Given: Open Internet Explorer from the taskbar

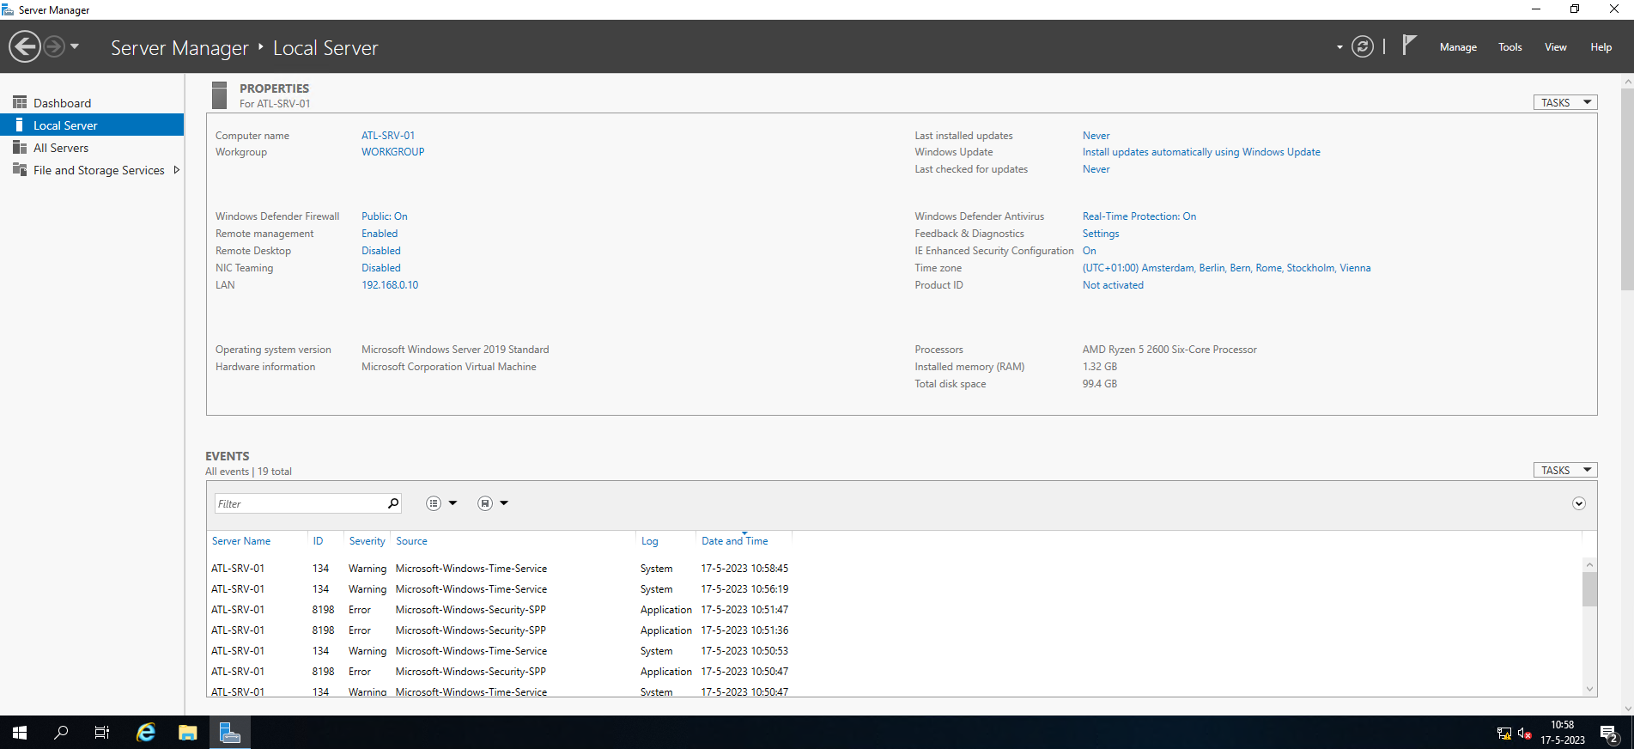Looking at the screenshot, I should coord(146,733).
